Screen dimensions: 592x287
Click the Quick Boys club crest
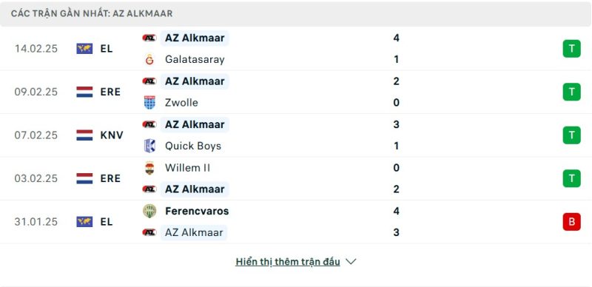pyautogui.click(x=149, y=146)
